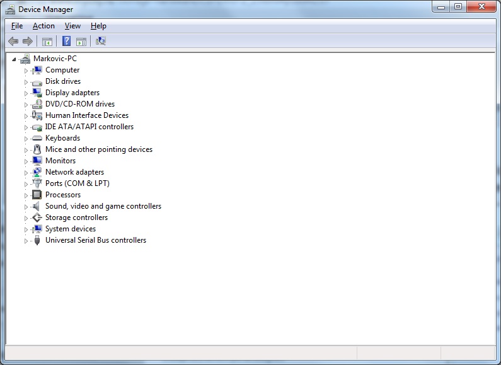Screen dimensions: 501x365
Task: Toggle the console tree show/hide icon
Action: (47, 41)
